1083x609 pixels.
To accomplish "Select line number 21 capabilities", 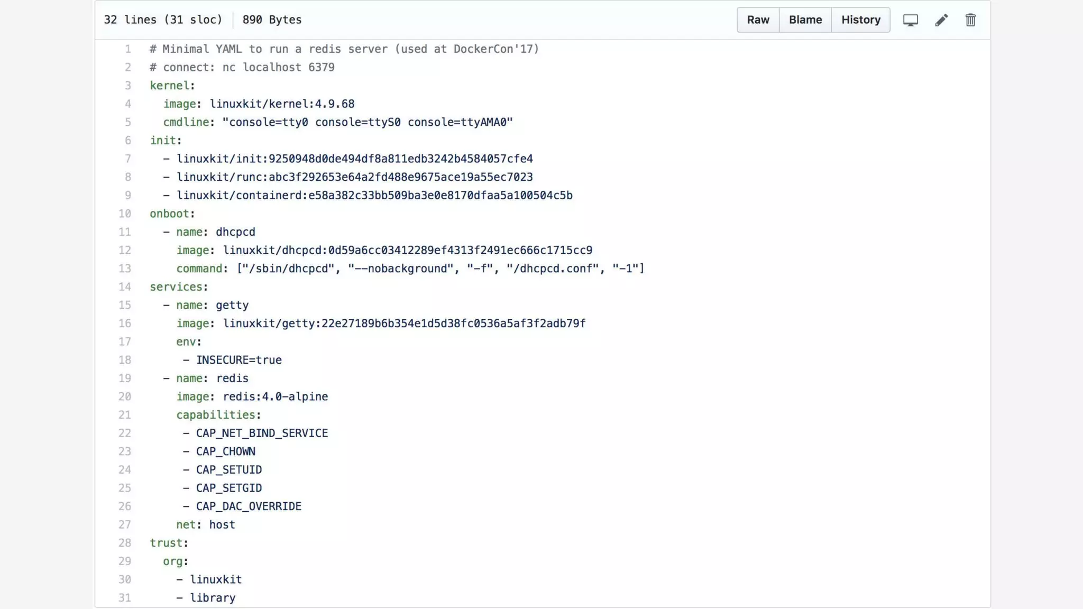I will (x=125, y=415).
